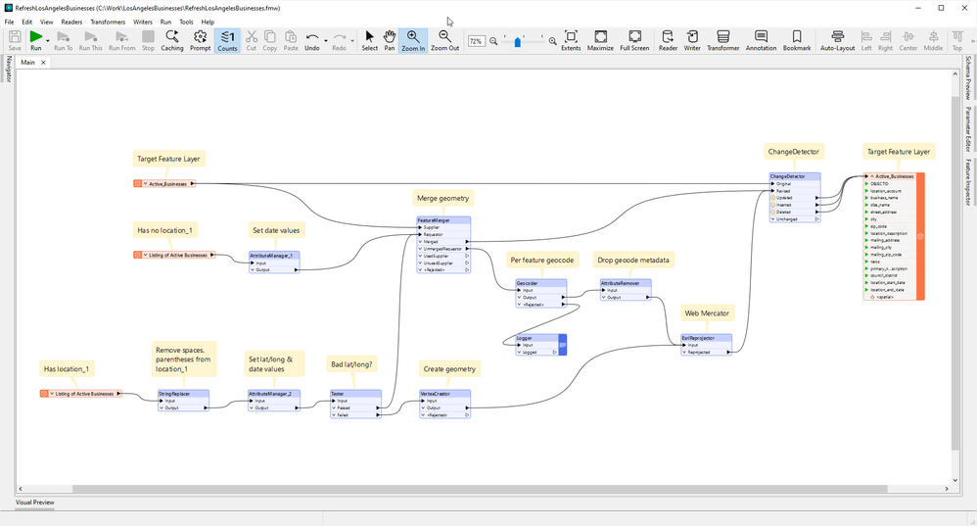Click the zoom level slider handle
Viewport: 977px width, 526px height.
click(x=518, y=41)
